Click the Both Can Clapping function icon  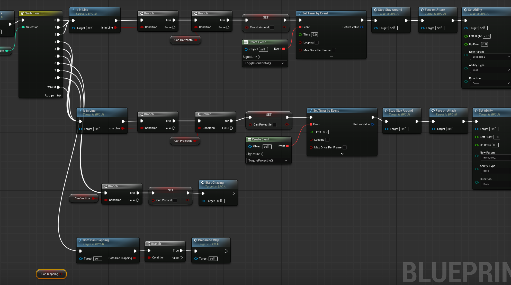tap(80, 240)
